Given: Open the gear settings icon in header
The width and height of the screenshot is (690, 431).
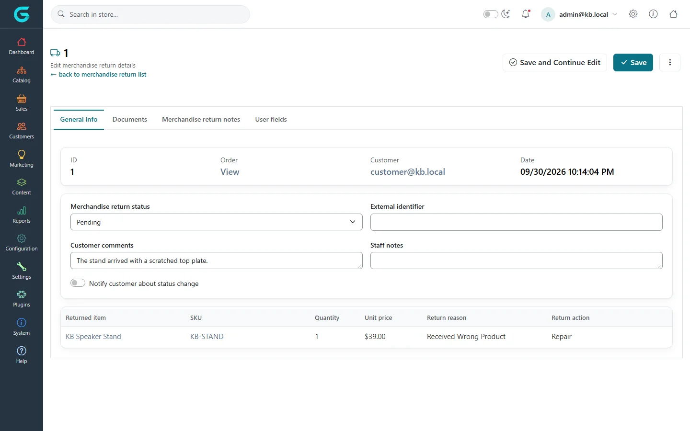Looking at the screenshot, I should [633, 14].
